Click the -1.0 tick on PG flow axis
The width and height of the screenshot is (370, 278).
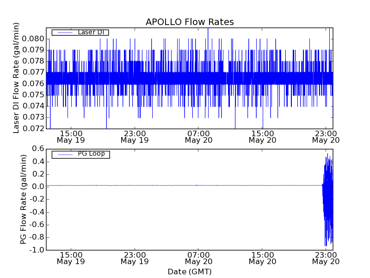37,250
